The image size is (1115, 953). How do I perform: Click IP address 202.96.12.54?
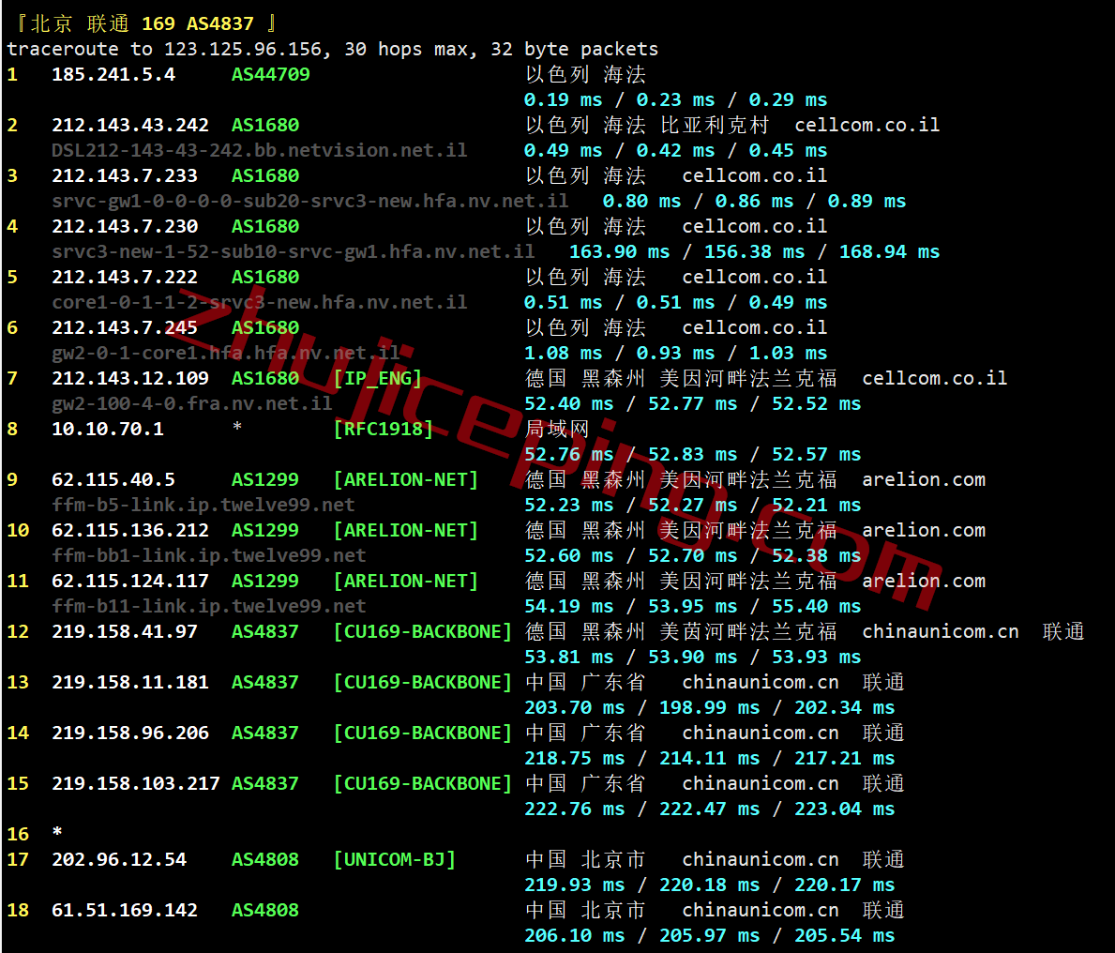click(x=118, y=859)
